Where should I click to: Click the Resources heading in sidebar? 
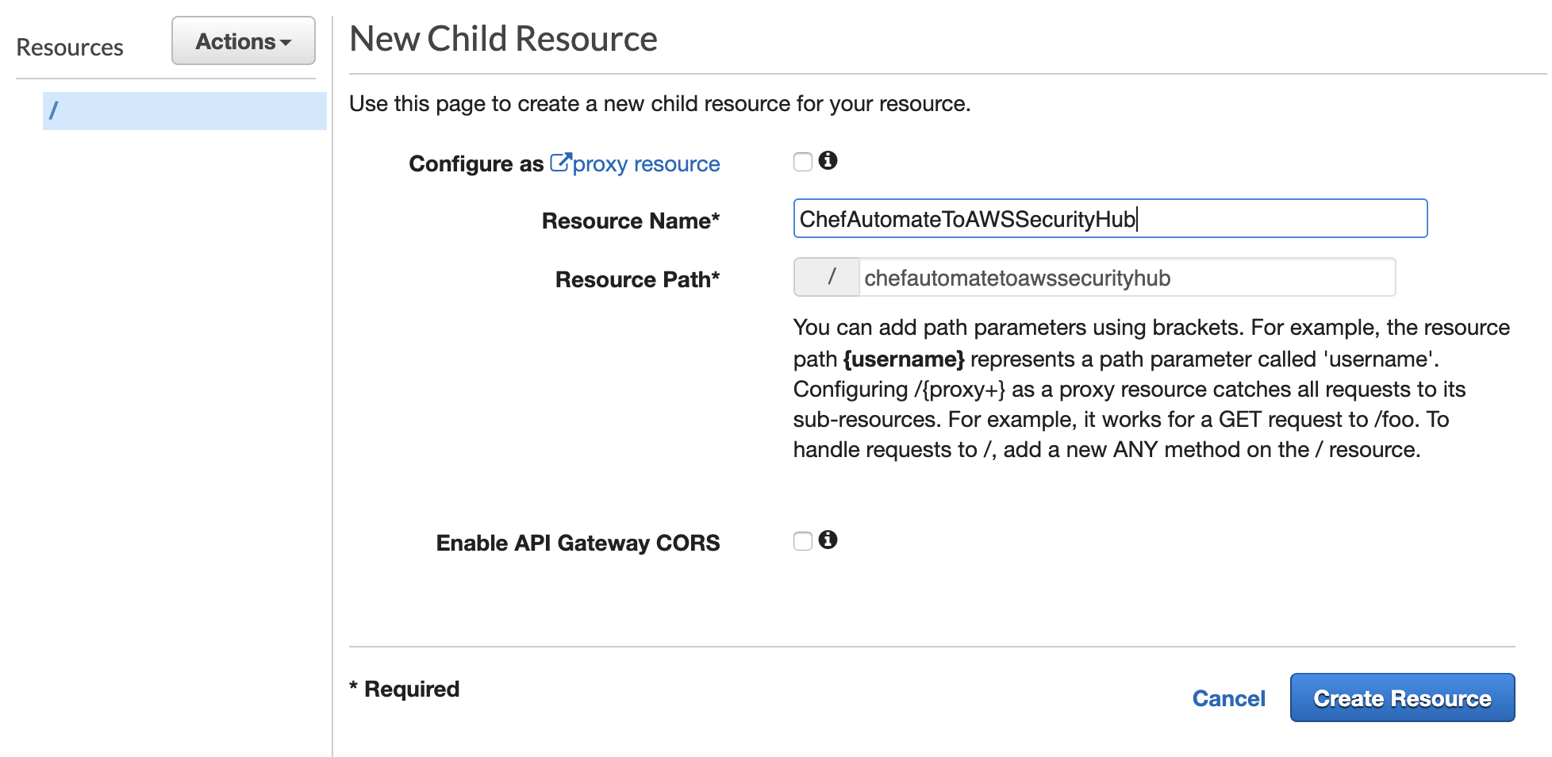point(70,48)
